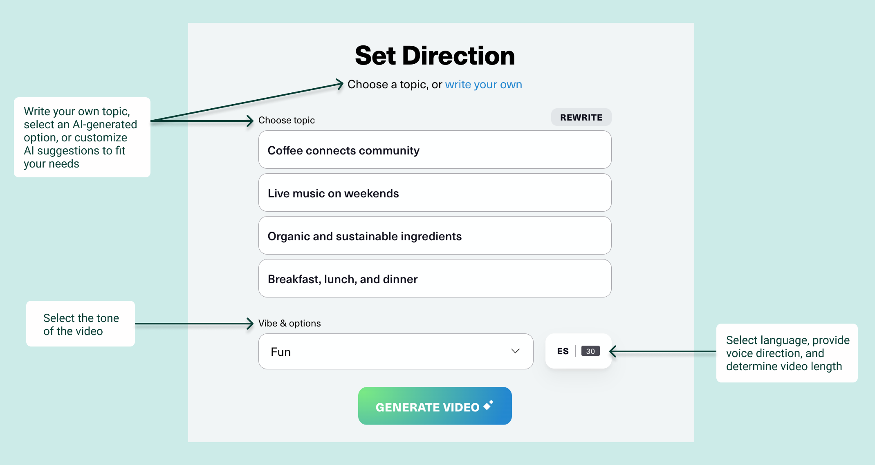
Task: Follow the "write your own" link
Action: tap(483, 85)
